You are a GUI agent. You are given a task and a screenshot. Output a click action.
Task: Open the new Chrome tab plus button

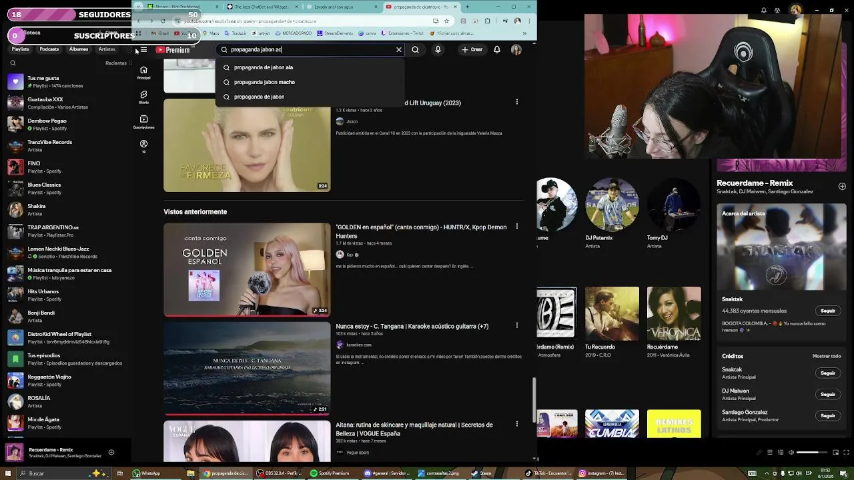467,7
